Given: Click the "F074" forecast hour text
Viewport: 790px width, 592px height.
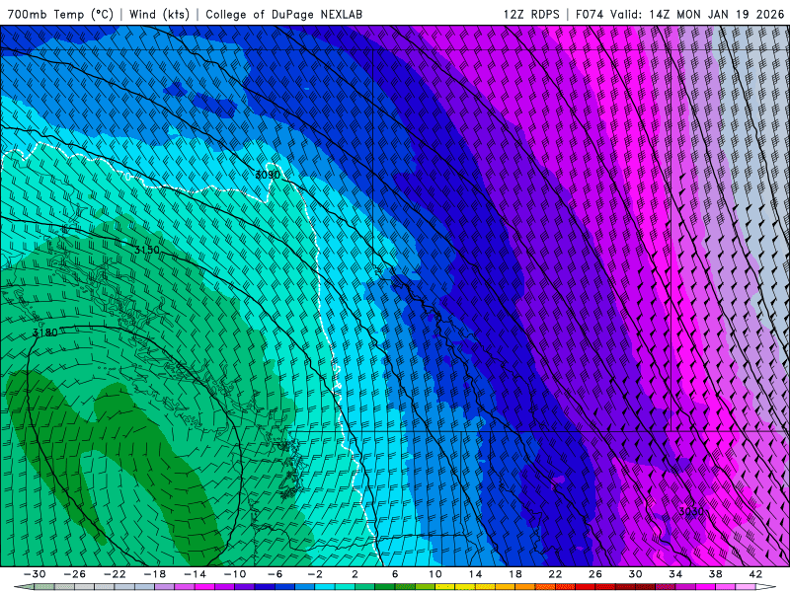Looking at the screenshot, I should tap(590, 14).
